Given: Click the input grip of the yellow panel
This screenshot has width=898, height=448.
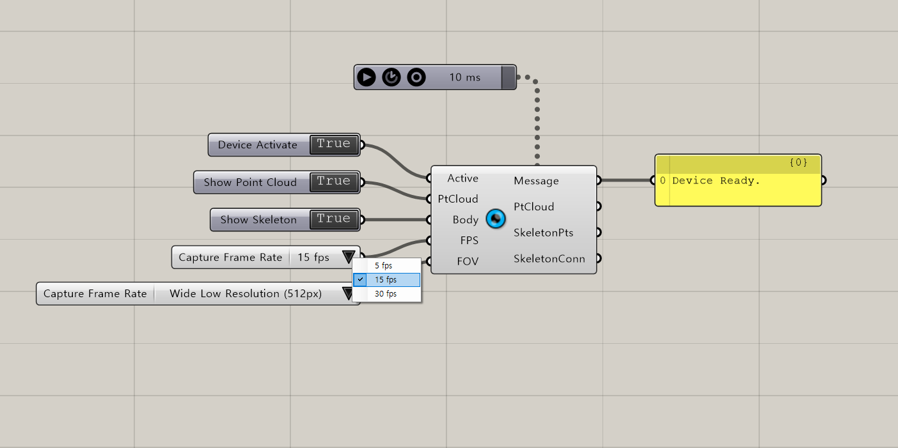Looking at the screenshot, I should tap(653, 180).
